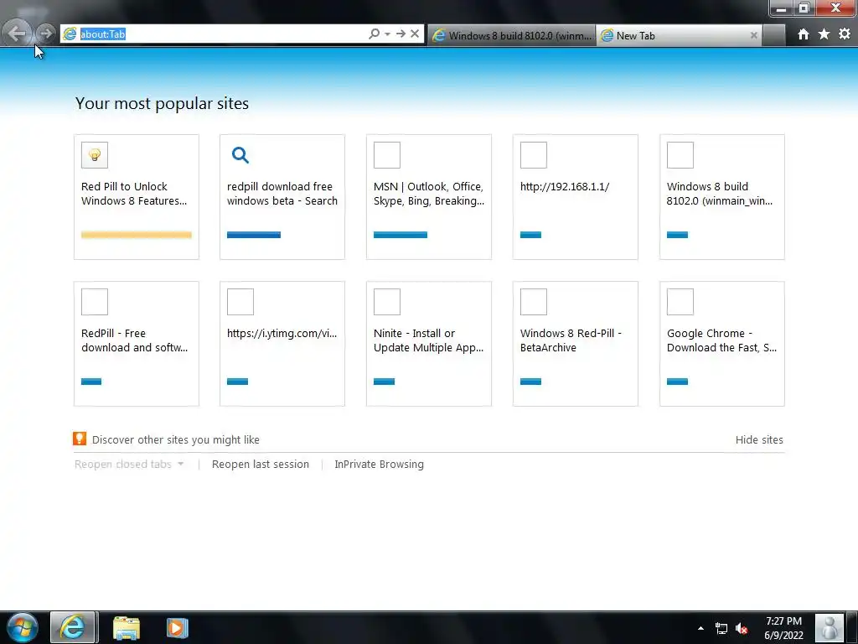Screen dimensions: 858x644
Task: Open Ninite - Install or Update tile
Action: (x=429, y=343)
